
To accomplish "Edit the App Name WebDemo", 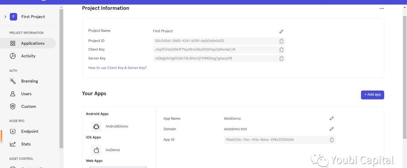I will (x=332, y=118).
